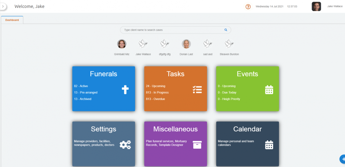Open the orange help question mark icon

pyautogui.click(x=248, y=7)
